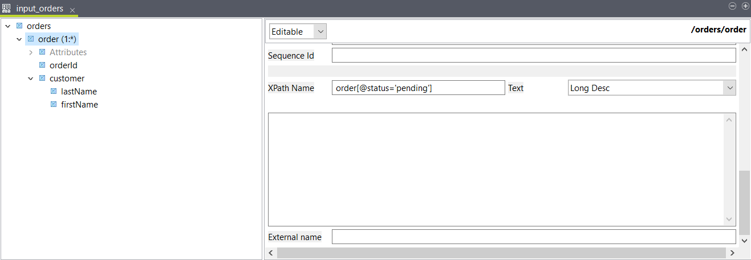Screen dimensions: 751x260
Task: Click the External name input field
Action: [533, 237]
